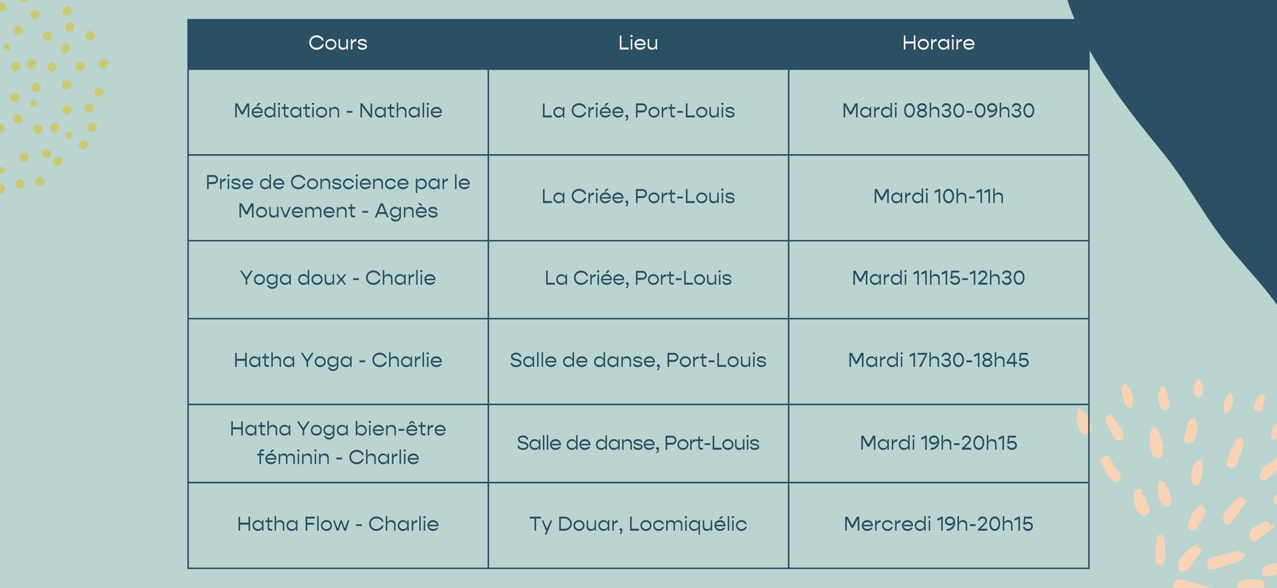Select Hatha Yoga bien-être féminin cell
The image size is (1277, 588).
pos(338,443)
